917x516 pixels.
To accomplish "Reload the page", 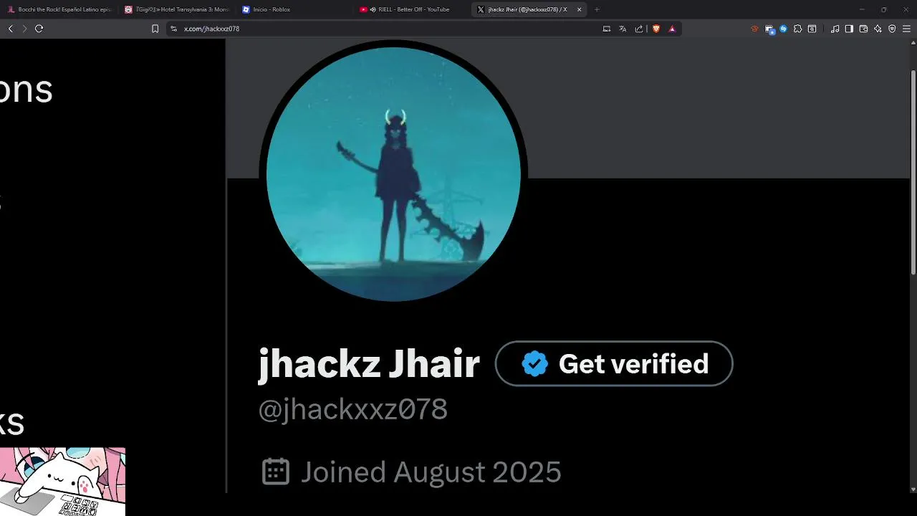I will 39,29.
